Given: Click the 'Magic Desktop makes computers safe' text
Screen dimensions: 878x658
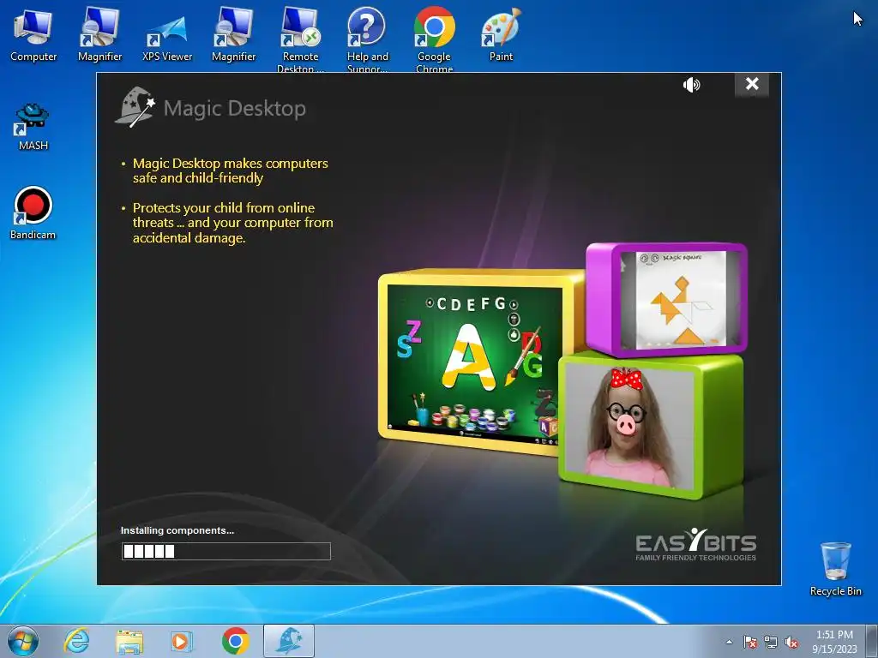Looking at the screenshot, I should click(x=230, y=170).
